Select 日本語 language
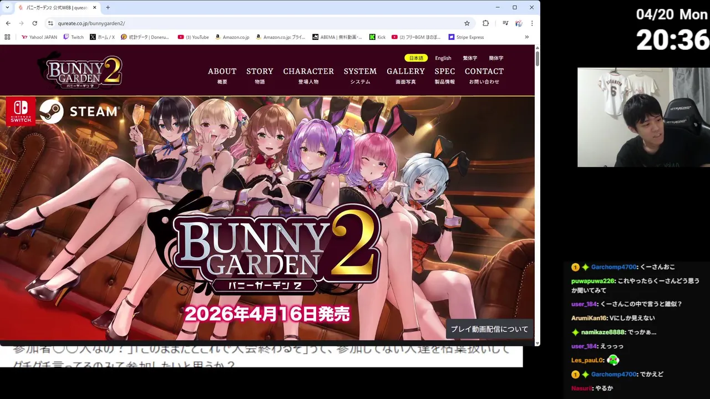This screenshot has width=710, height=399. click(416, 58)
